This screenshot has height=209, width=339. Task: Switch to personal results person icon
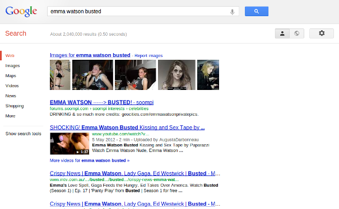(x=282, y=34)
